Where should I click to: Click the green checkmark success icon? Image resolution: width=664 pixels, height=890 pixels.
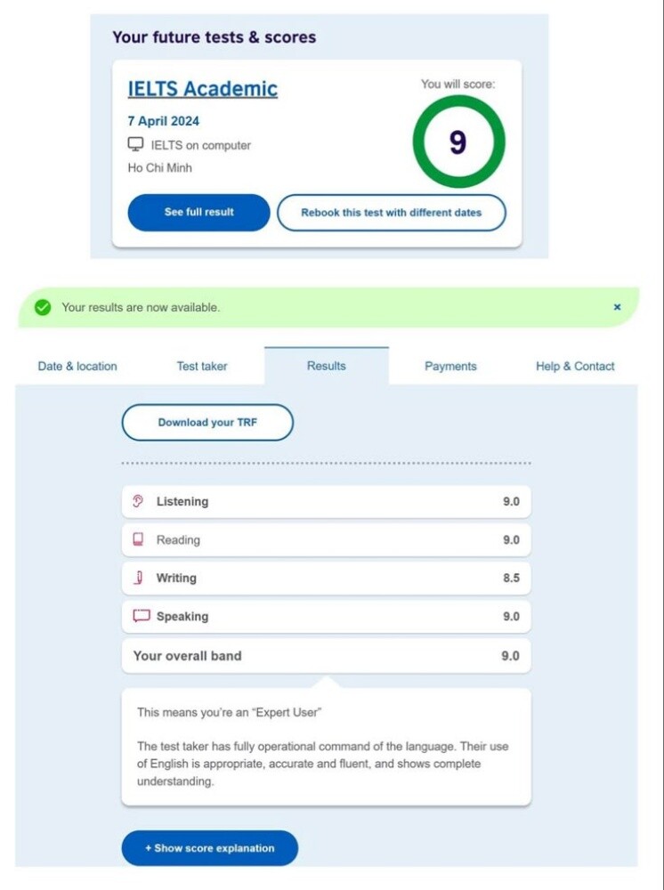click(x=43, y=307)
